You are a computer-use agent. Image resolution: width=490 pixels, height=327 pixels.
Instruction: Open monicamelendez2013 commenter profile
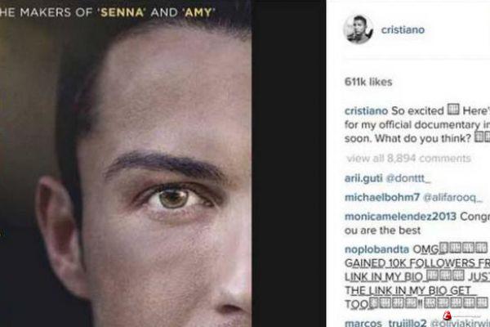pos(400,216)
